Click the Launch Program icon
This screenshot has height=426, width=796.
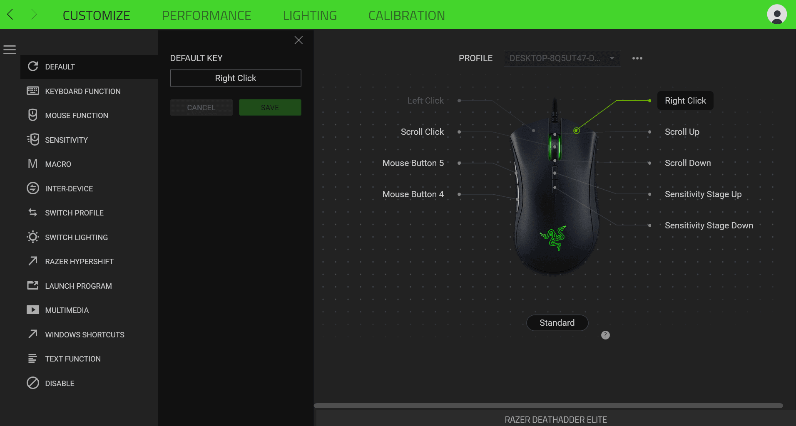tap(33, 285)
